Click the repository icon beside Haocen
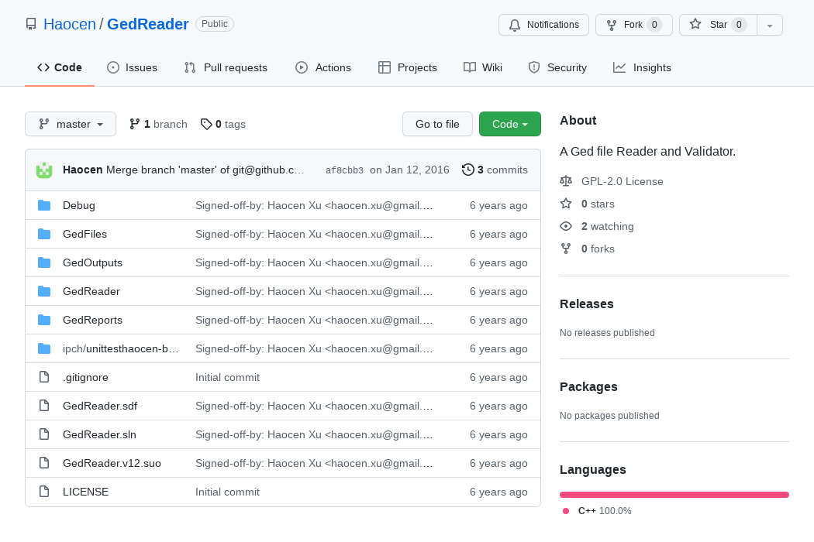The image size is (814, 542). (31, 24)
